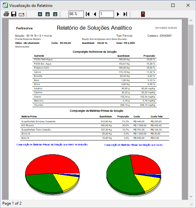Screen dimensions: 196x208
Task: Go to the next page
Action: 118,14
